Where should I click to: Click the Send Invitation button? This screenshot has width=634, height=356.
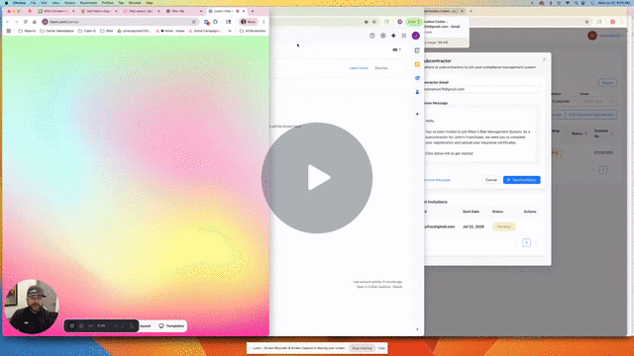[522, 180]
